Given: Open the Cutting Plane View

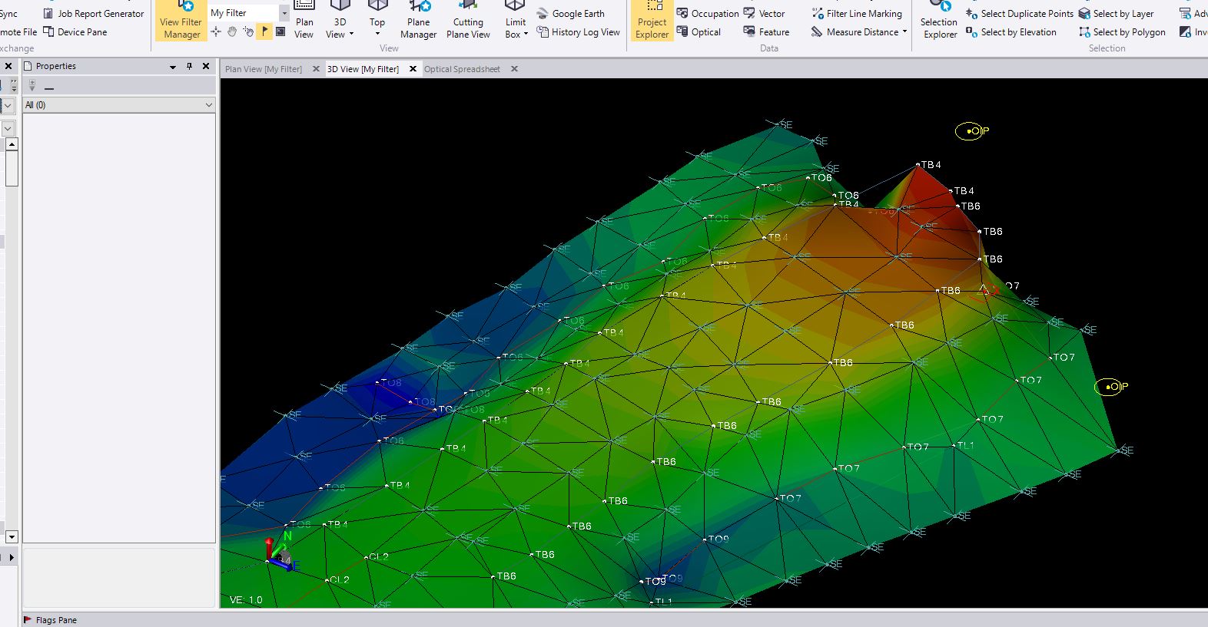Looking at the screenshot, I should [468, 21].
